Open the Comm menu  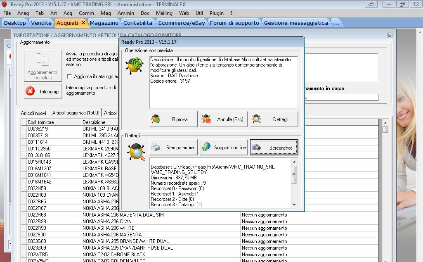pyautogui.click(x=86, y=13)
